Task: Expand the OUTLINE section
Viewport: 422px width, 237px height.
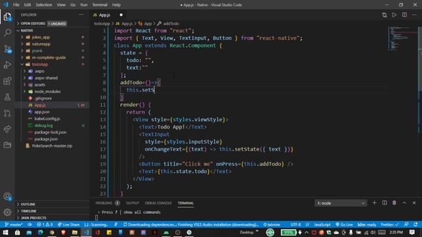Action: tap(28, 204)
